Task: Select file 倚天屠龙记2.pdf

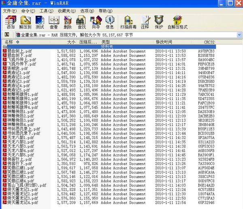Action: 23,194
